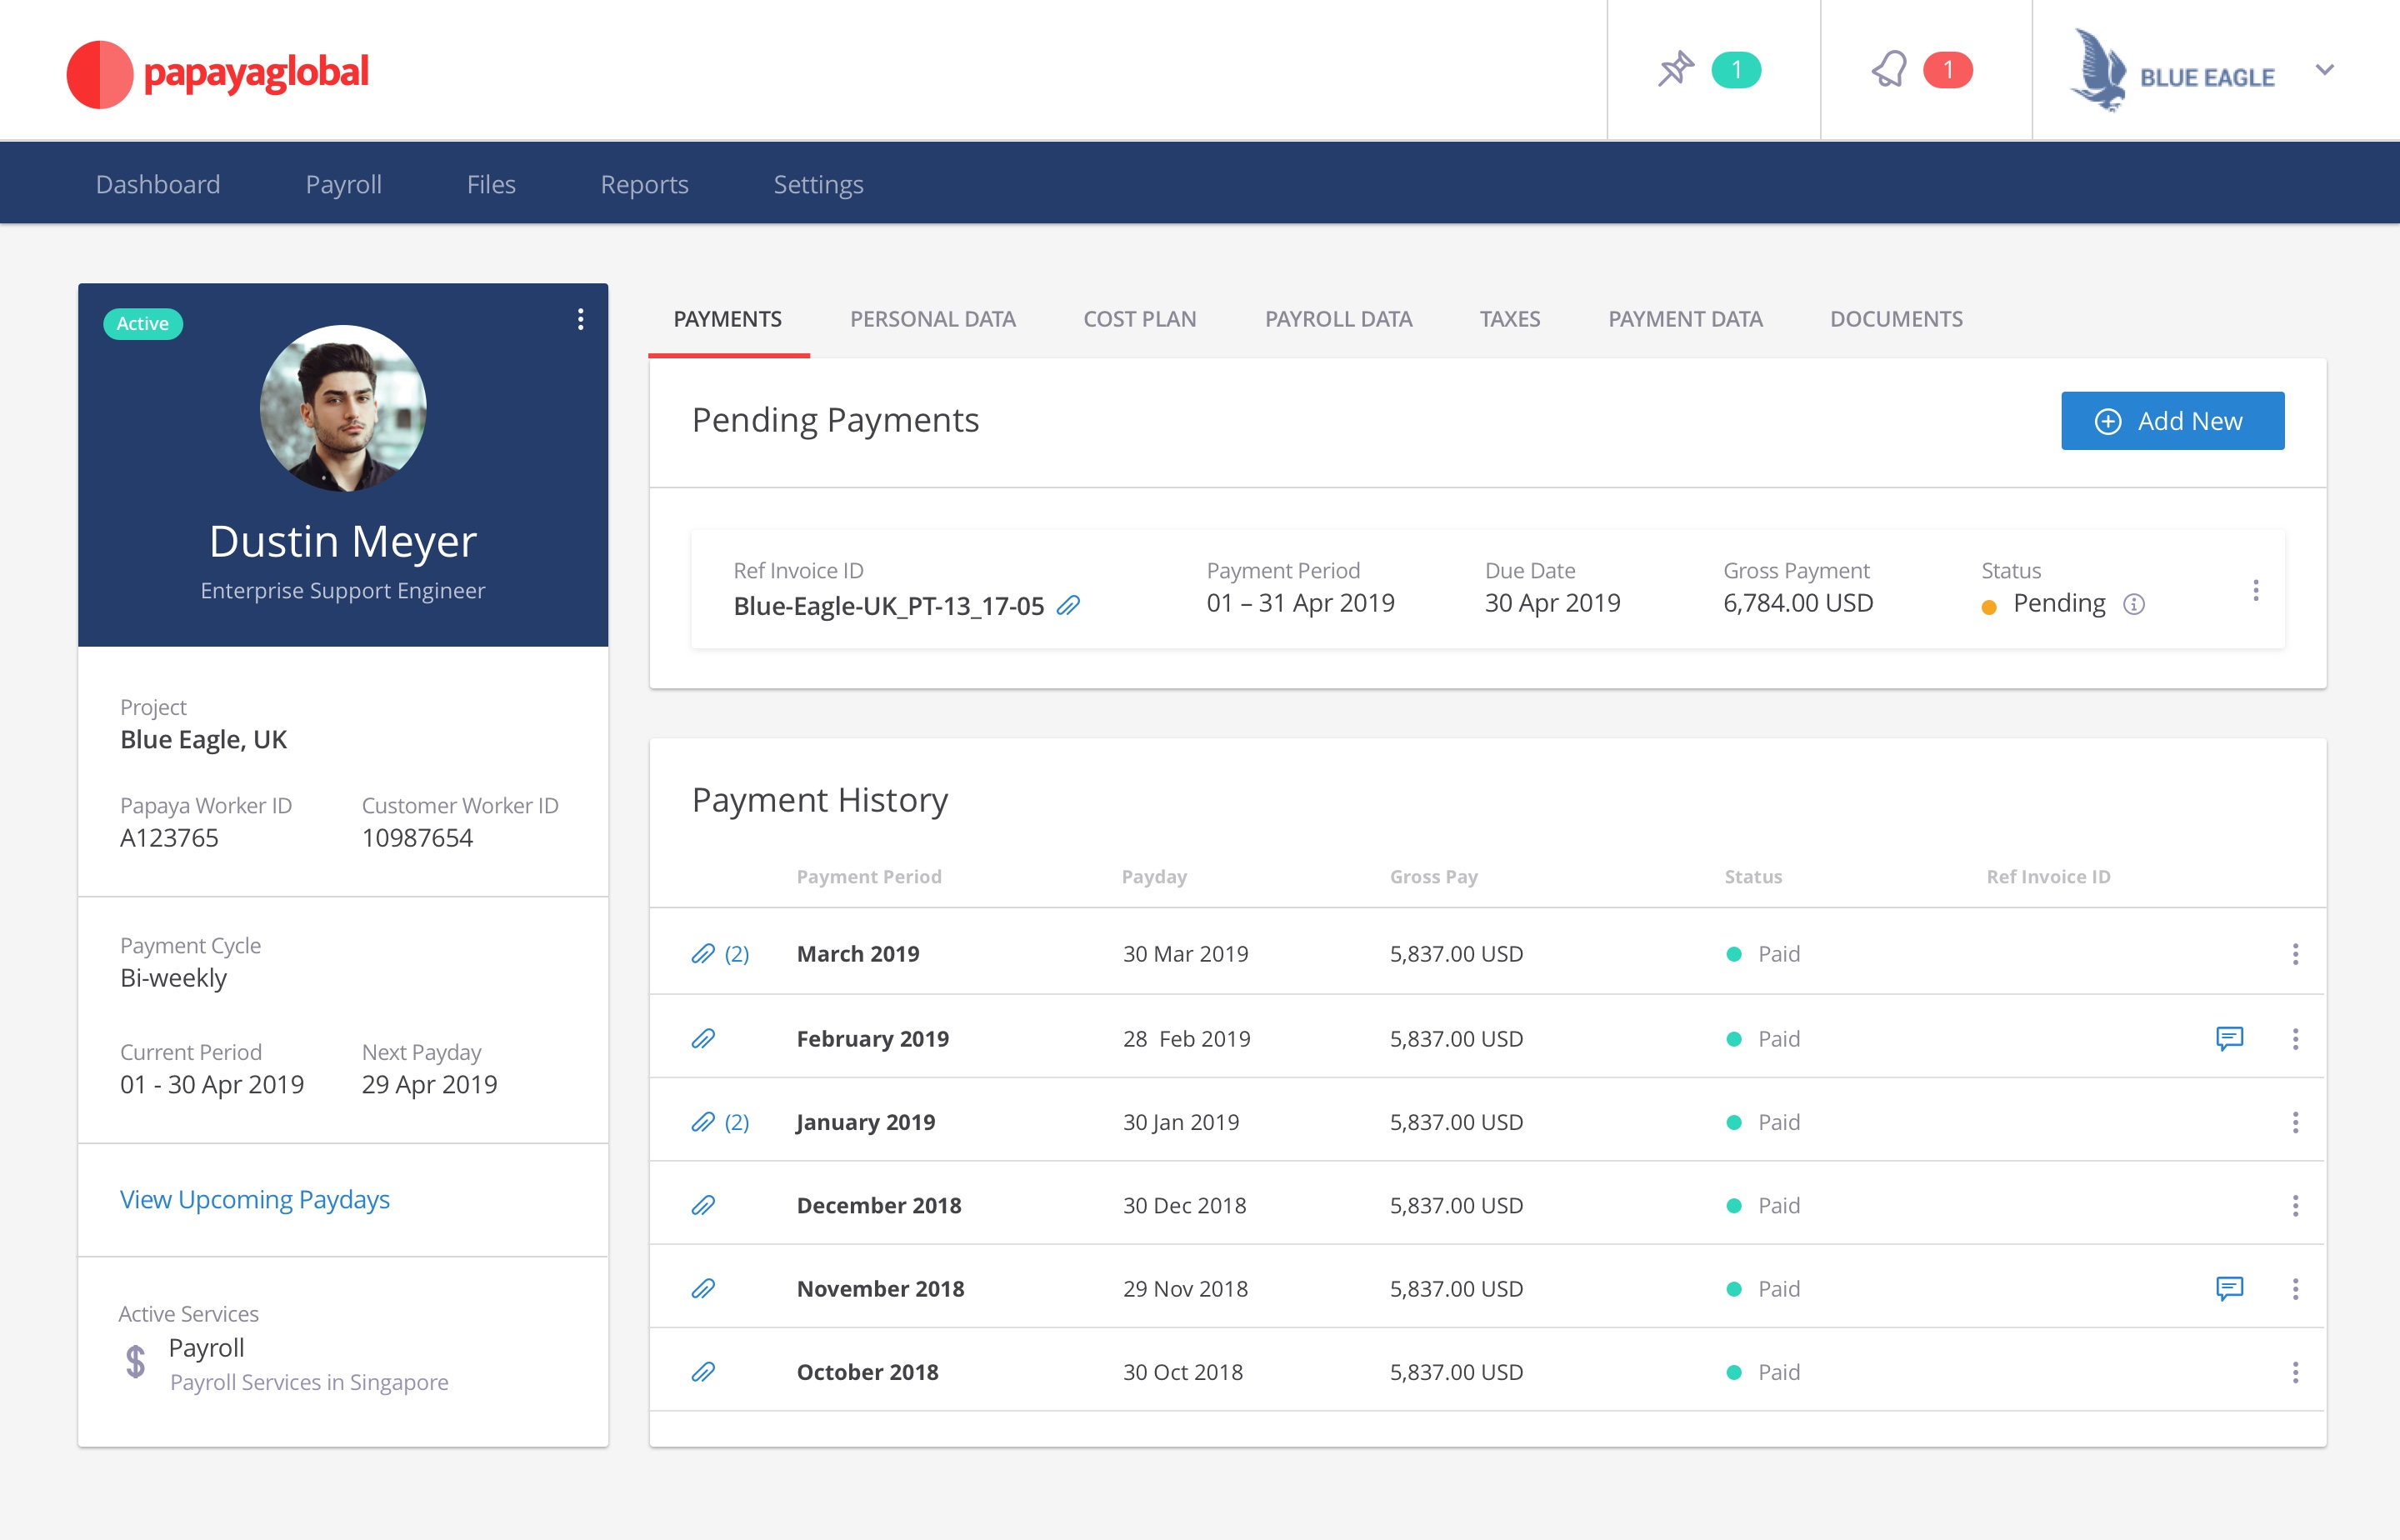Image resolution: width=2400 pixels, height=1540 pixels.
Task: Click the Add New payment button
Action: coord(2172,420)
